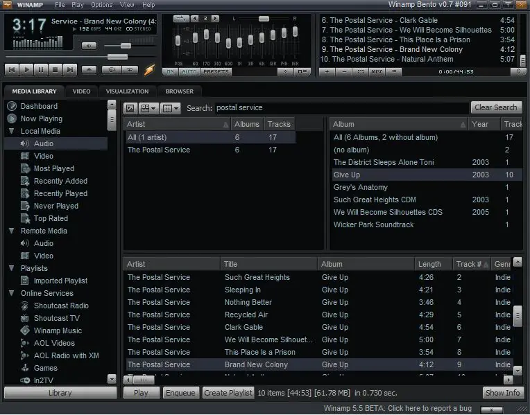
Task: Click the equalizer playlist view button
Action: tap(302, 71)
